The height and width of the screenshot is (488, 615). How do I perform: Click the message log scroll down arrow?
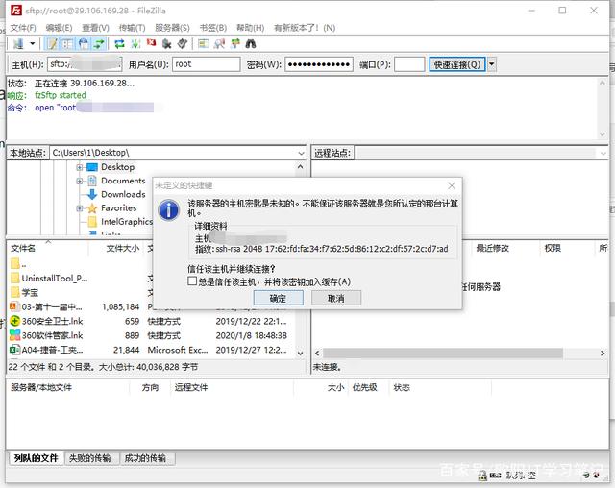(603, 134)
